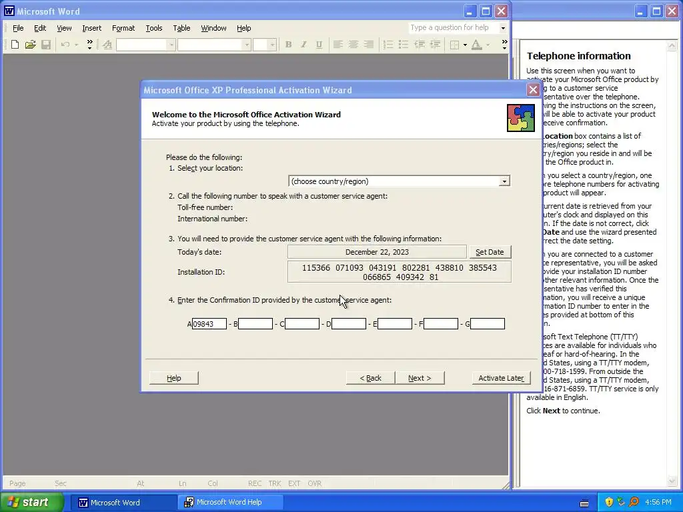
Task: Click the Activate Later button
Action: coord(501,378)
